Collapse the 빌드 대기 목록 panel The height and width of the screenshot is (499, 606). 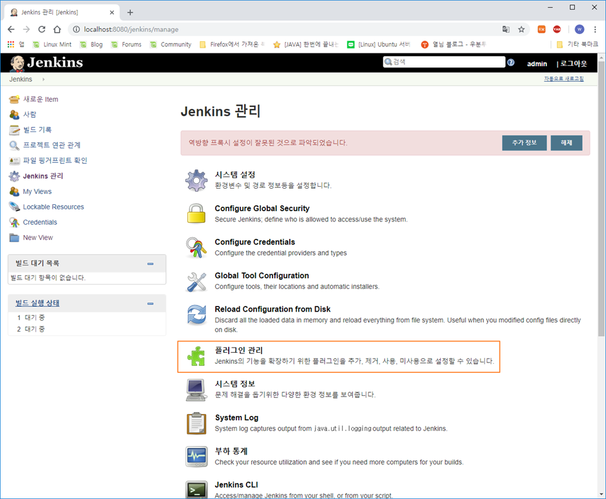point(150,263)
